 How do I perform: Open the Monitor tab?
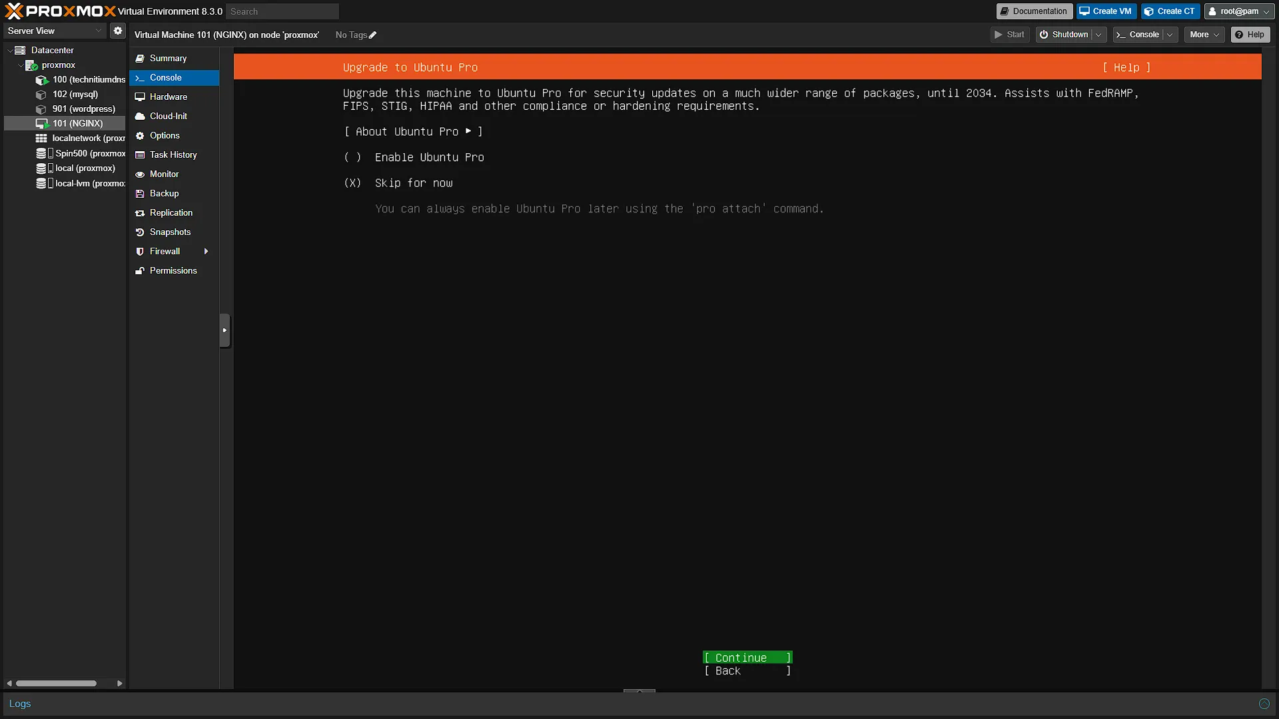174,174
